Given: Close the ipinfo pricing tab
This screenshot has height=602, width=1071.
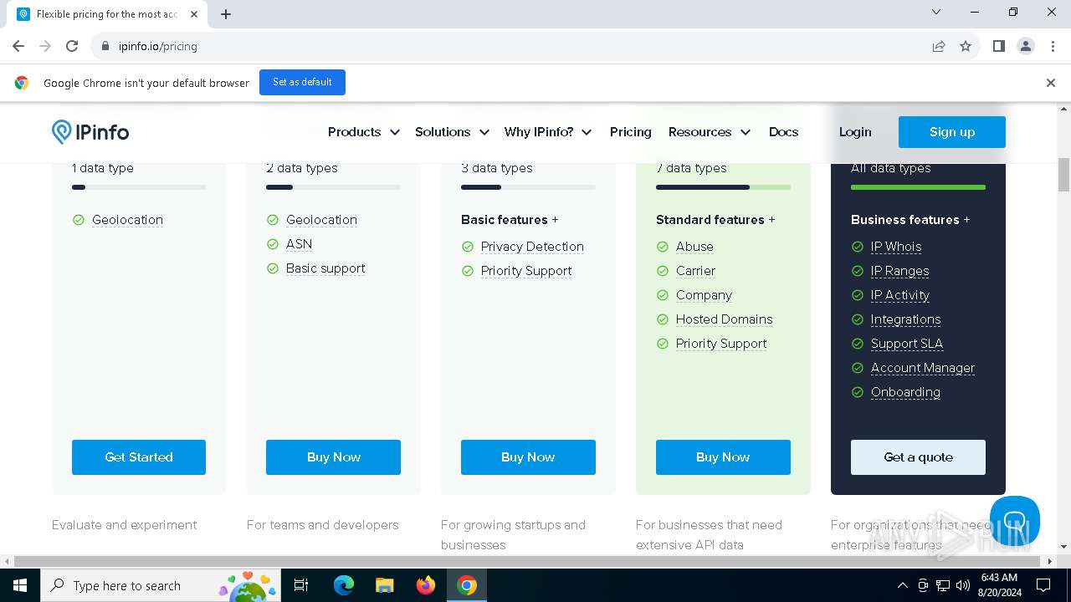Looking at the screenshot, I should click(194, 14).
